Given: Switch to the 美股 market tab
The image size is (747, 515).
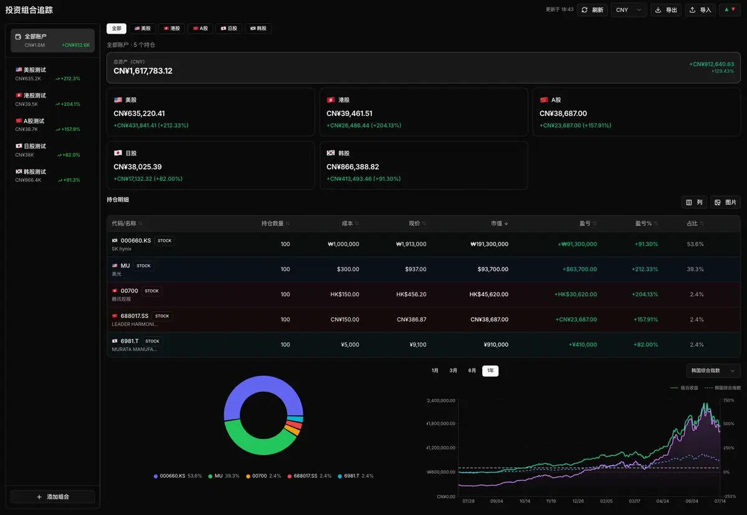Looking at the screenshot, I should click(x=143, y=29).
